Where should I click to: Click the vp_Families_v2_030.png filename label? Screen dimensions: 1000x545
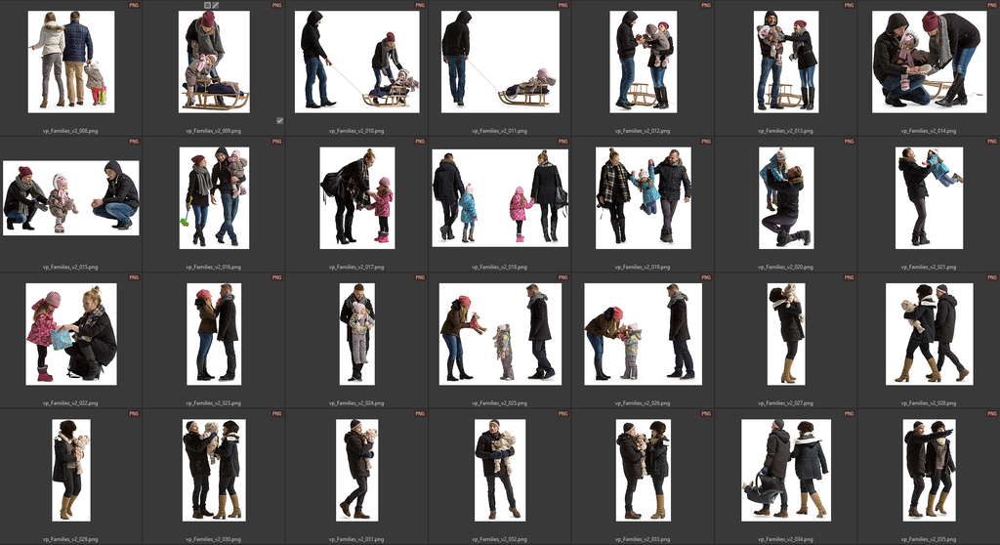pos(214,539)
